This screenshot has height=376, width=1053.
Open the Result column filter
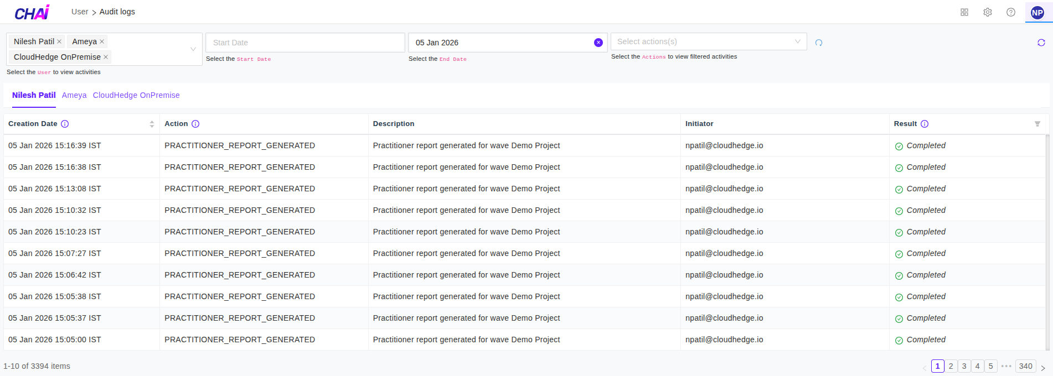(x=1037, y=124)
